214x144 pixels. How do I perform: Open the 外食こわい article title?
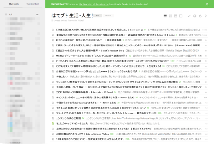click(62, 76)
